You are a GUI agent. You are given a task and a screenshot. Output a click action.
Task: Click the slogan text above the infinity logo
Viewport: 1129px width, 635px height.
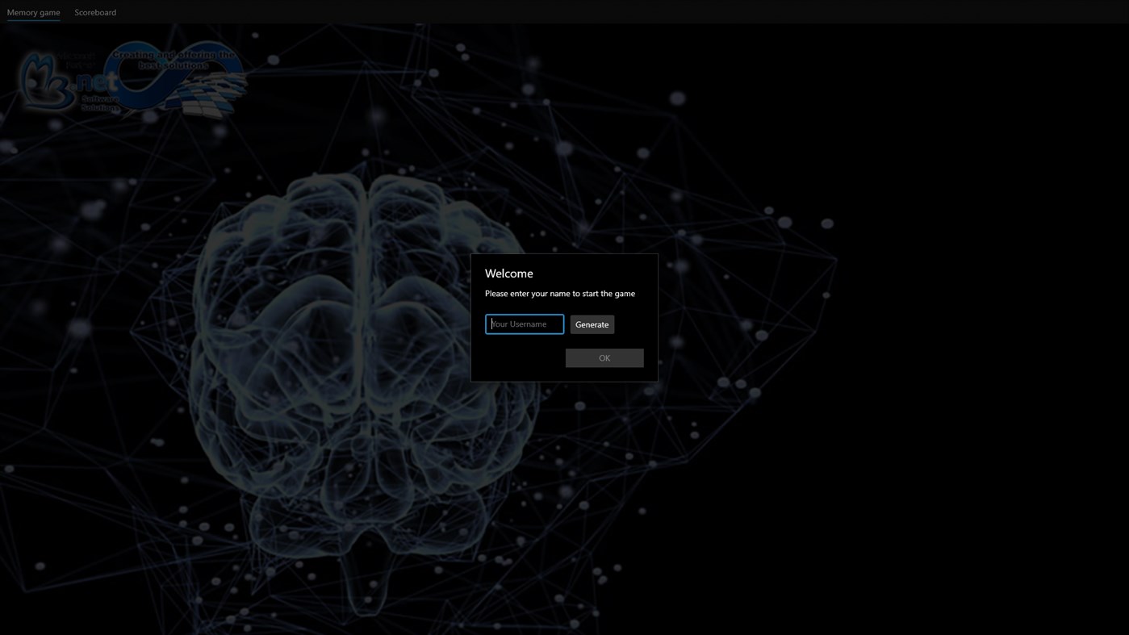click(174, 59)
